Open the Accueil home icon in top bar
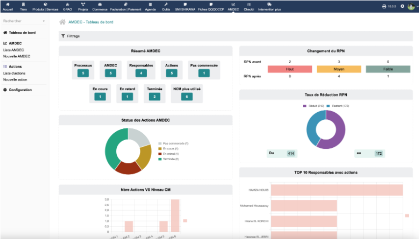This screenshot has height=239, width=419. 7,4
